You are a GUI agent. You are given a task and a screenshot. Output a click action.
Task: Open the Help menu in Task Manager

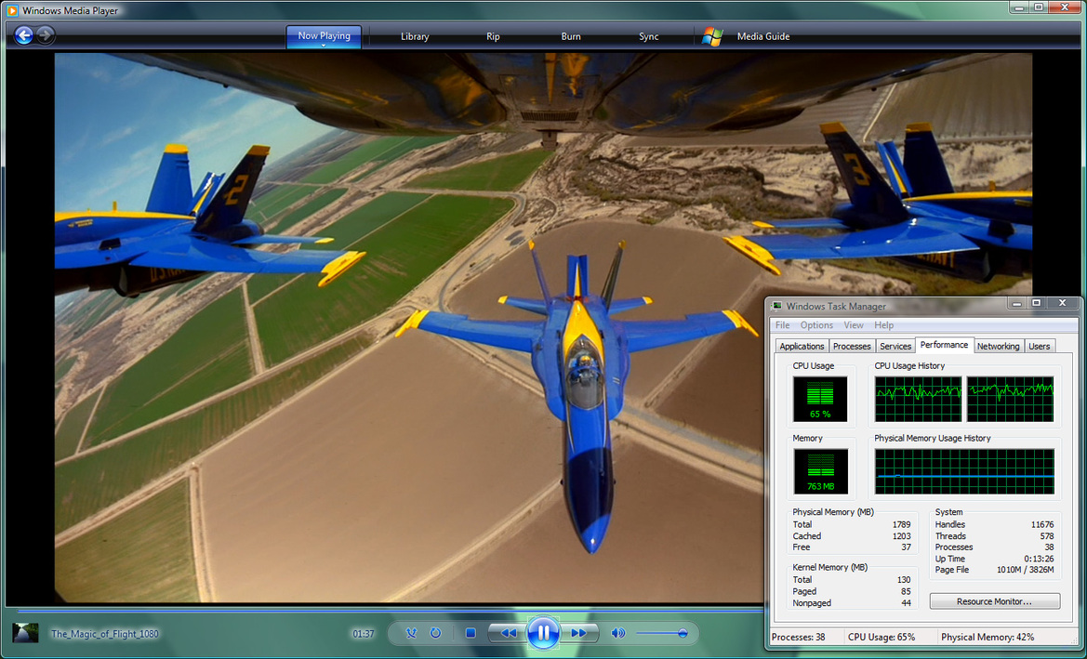click(884, 325)
